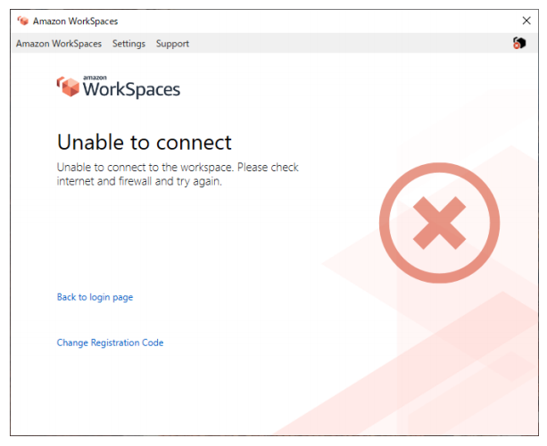Open the Support menu
Image resolution: width=547 pixels, height=446 pixels.
pos(172,44)
